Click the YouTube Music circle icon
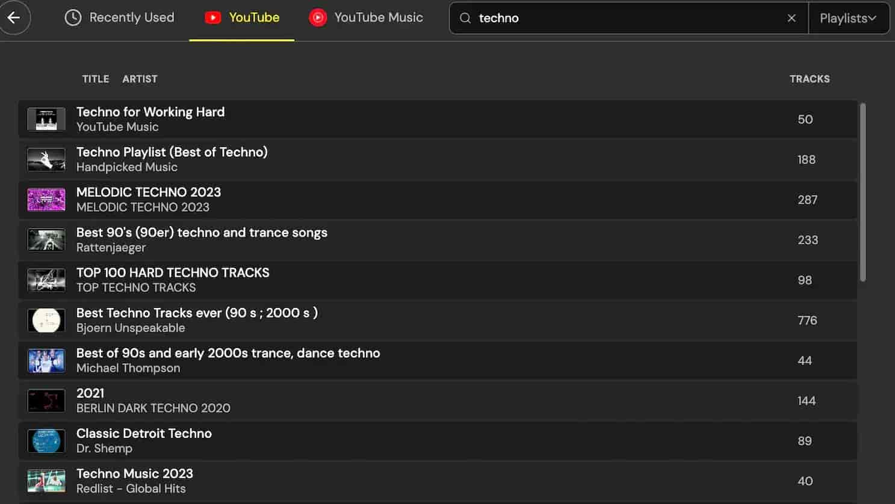Viewport: 895px width, 504px height. (317, 17)
